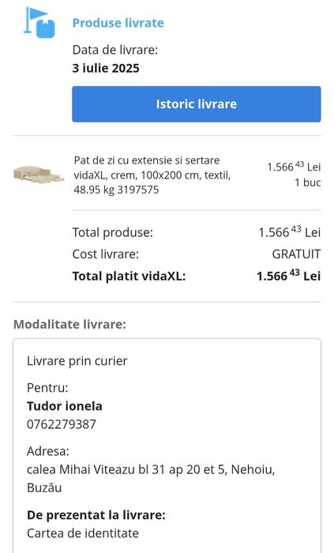The width and height of the screenshot is (334, 553).
Task: Click the calea Mihai Viteazu address
Action: 151,479
